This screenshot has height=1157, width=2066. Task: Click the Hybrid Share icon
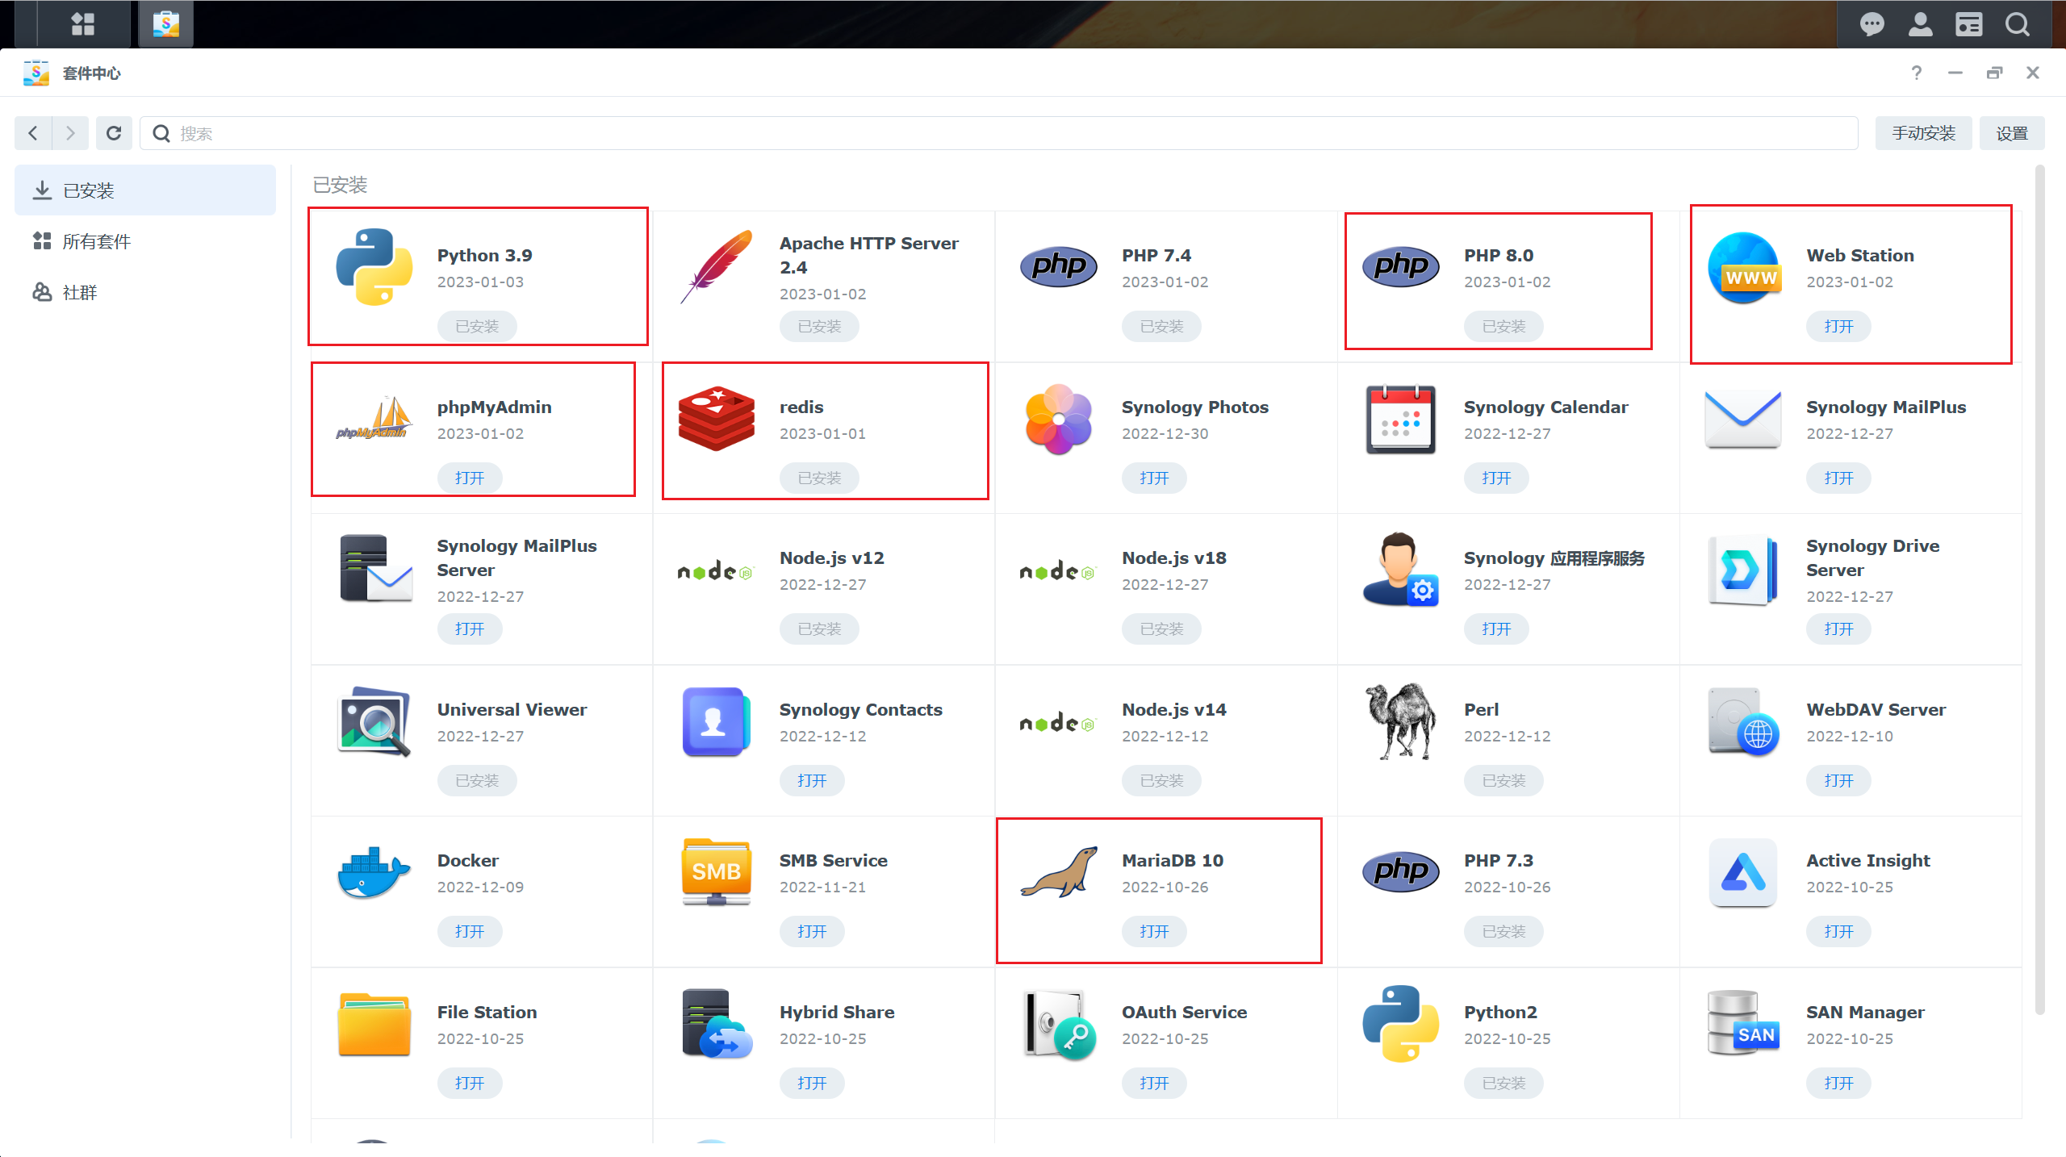coord(717,1023)
